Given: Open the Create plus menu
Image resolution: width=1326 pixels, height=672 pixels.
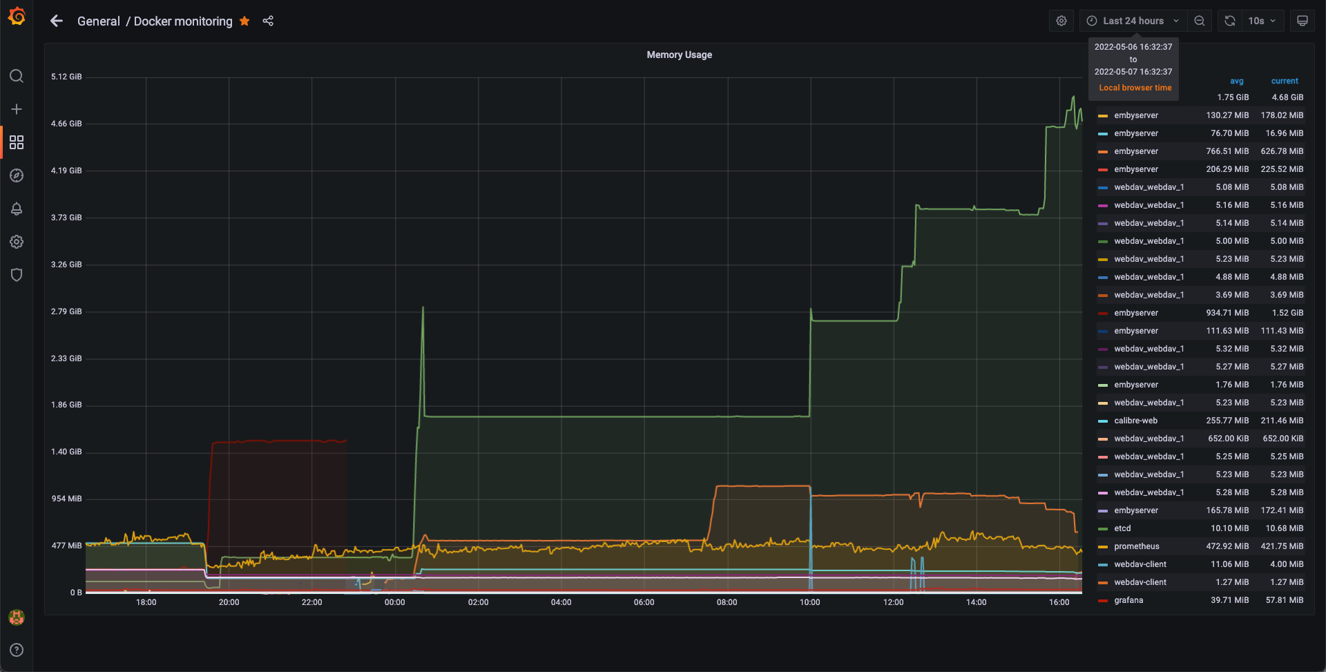Looking at the screenshot, I should pyautogui.click(x=17, y=109).
